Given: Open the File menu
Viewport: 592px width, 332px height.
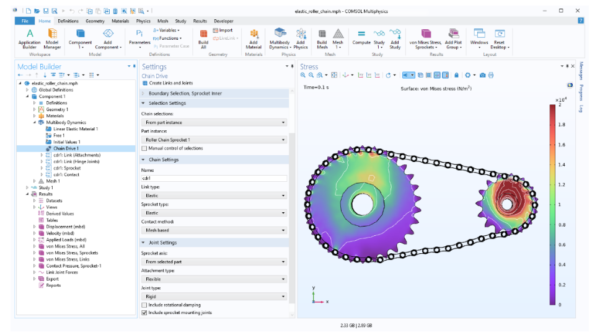Looking at the screenshot, I should (x=25, y=21).
